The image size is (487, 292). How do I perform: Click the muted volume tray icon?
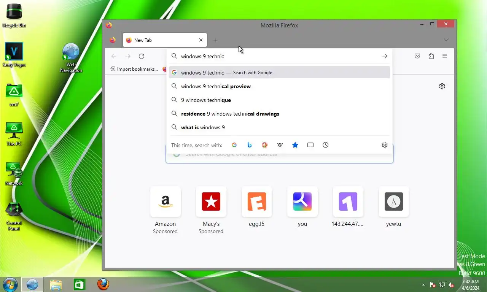point(451,285)
